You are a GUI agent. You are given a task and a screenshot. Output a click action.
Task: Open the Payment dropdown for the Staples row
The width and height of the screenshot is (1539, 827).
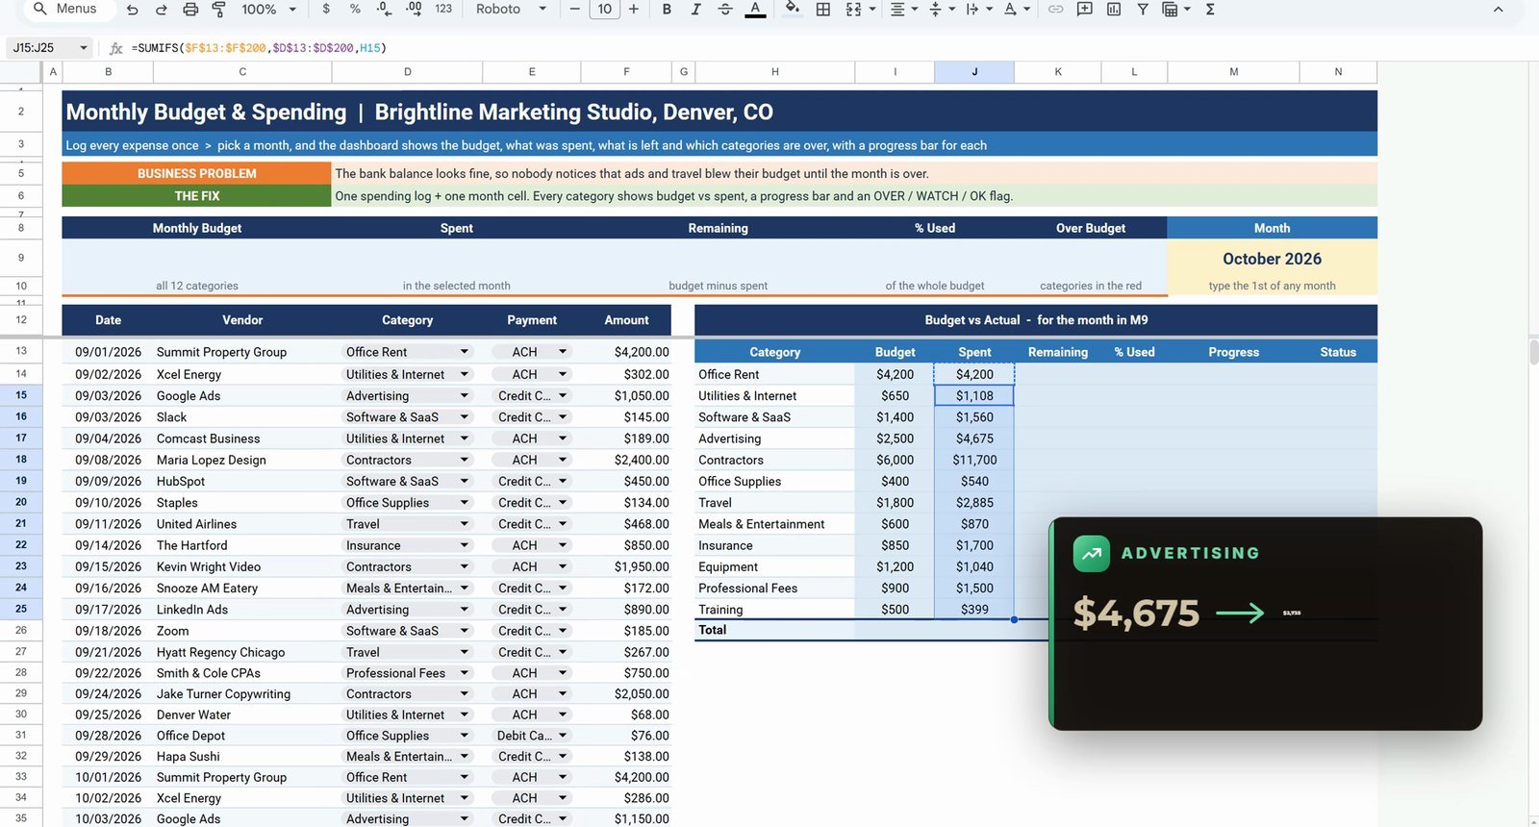point(563,502)
